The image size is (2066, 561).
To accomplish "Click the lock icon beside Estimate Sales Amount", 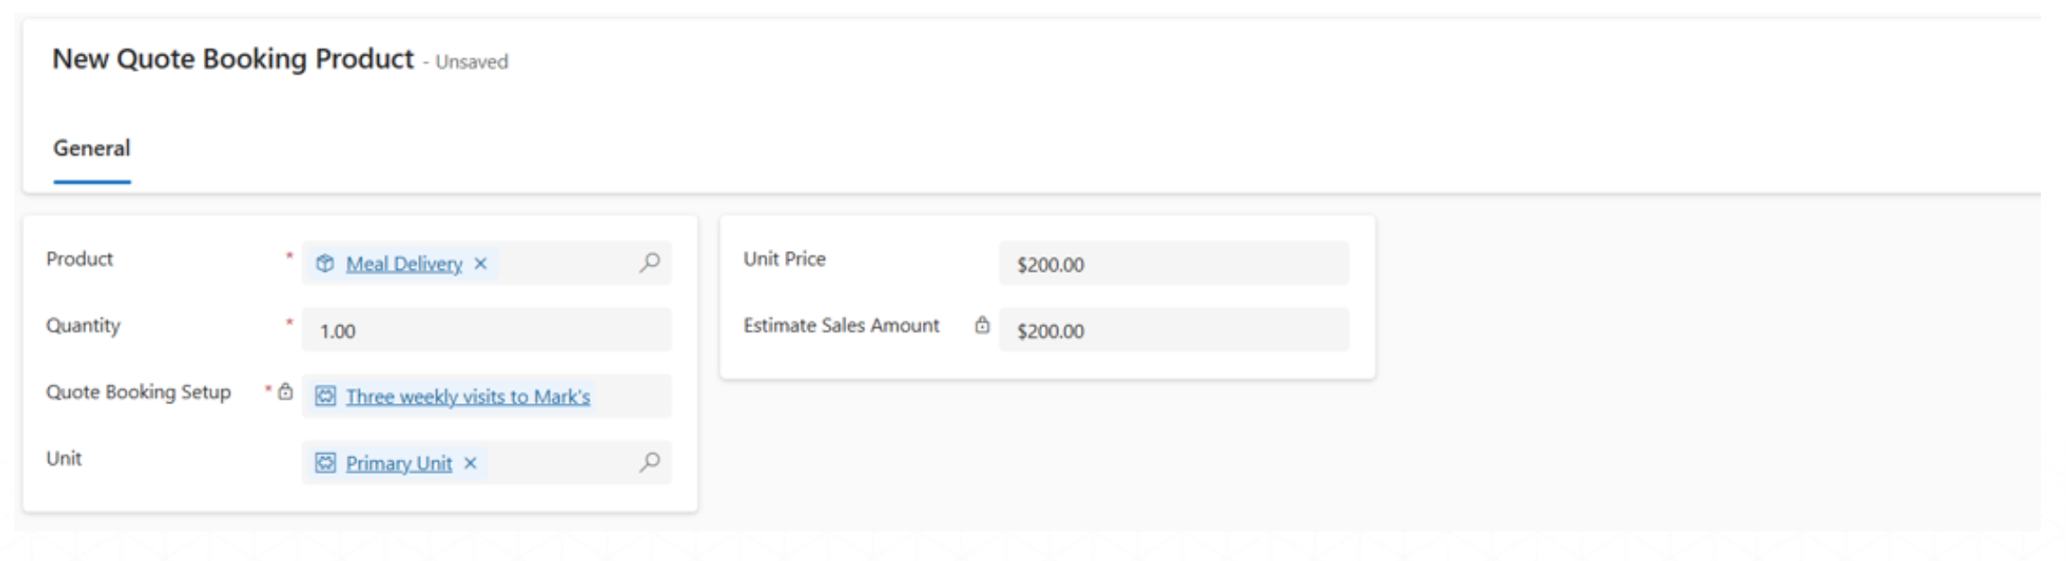I will point(983,325).
